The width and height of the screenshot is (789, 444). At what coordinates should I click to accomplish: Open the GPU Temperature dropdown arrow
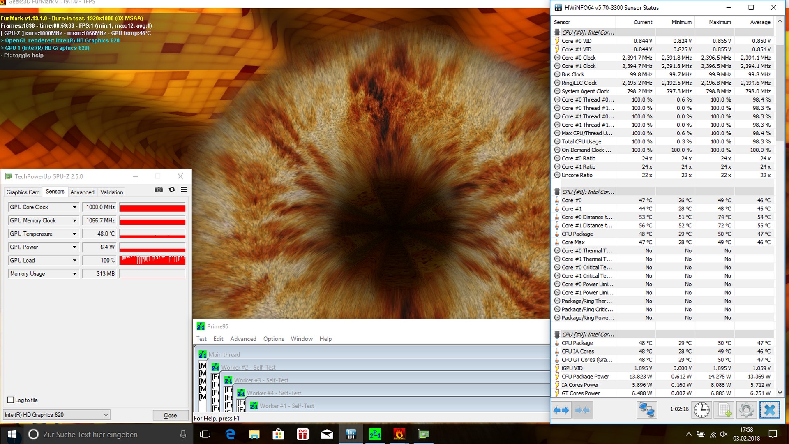click(74, 234)
